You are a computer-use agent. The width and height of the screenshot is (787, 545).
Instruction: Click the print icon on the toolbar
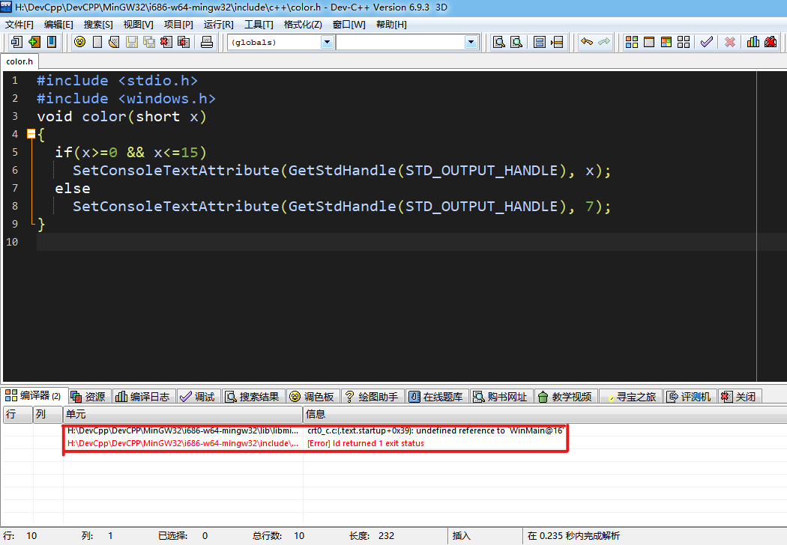pos(206,42)
